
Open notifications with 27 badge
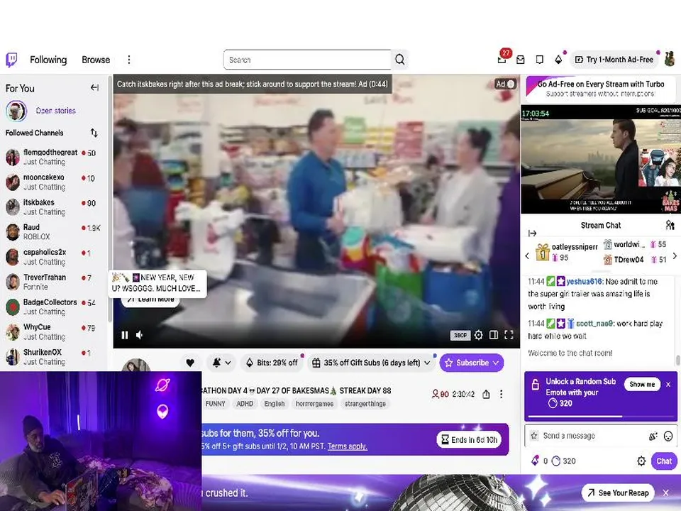point(502,59)
